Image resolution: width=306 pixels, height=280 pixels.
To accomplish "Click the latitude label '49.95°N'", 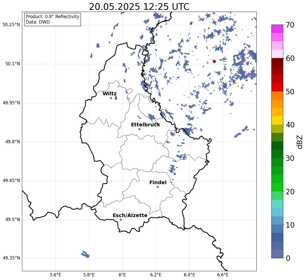I will (11, 103).
